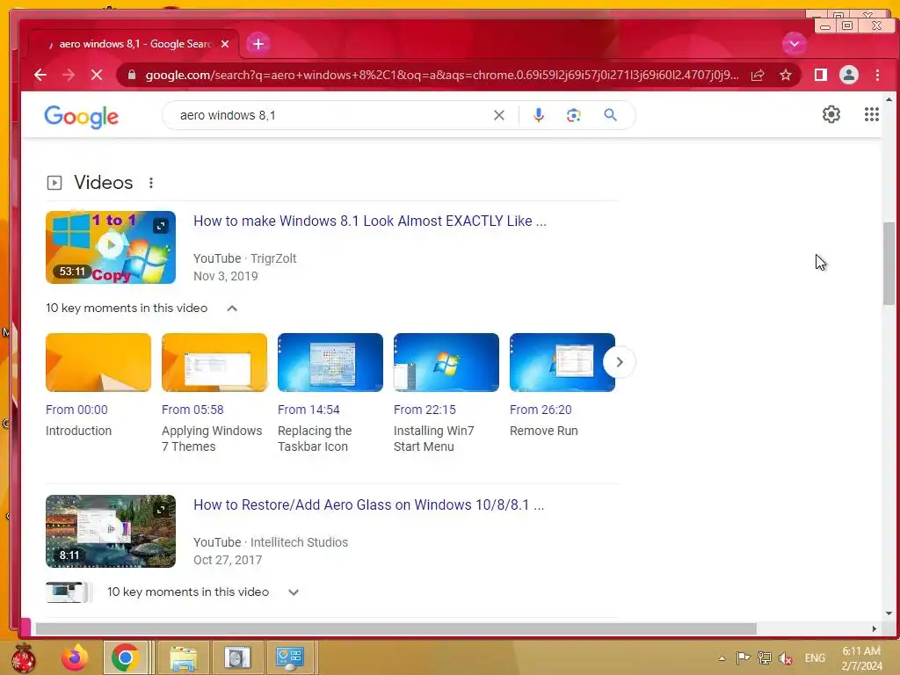
Task: Show hidden system tray icons
Action: tap(722, 658)
